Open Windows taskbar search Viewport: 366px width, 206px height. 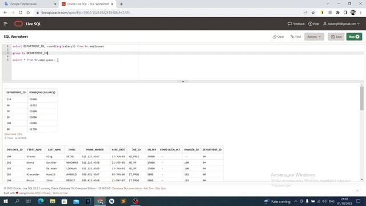(x=17, y=201)
